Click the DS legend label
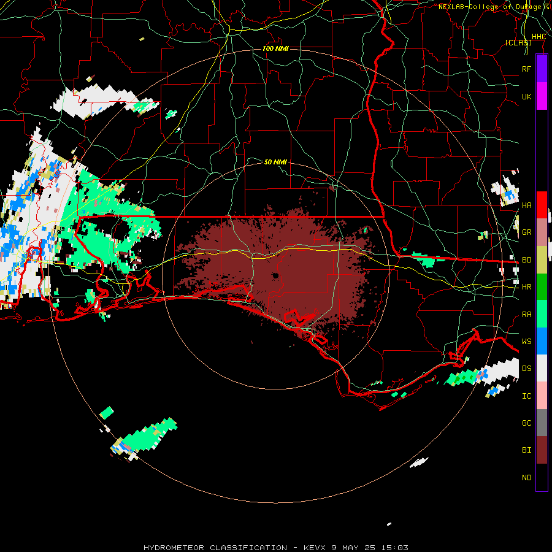This screenshot has height=552, width=552. pos(526,369)
